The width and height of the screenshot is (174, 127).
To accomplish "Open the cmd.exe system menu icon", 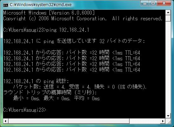I will 6,5.
